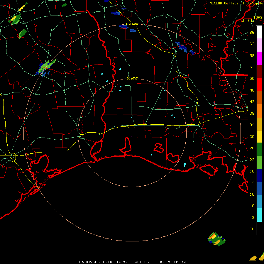Select the navy blue legend band
264x264 pixels.
[x=259, y=176]
